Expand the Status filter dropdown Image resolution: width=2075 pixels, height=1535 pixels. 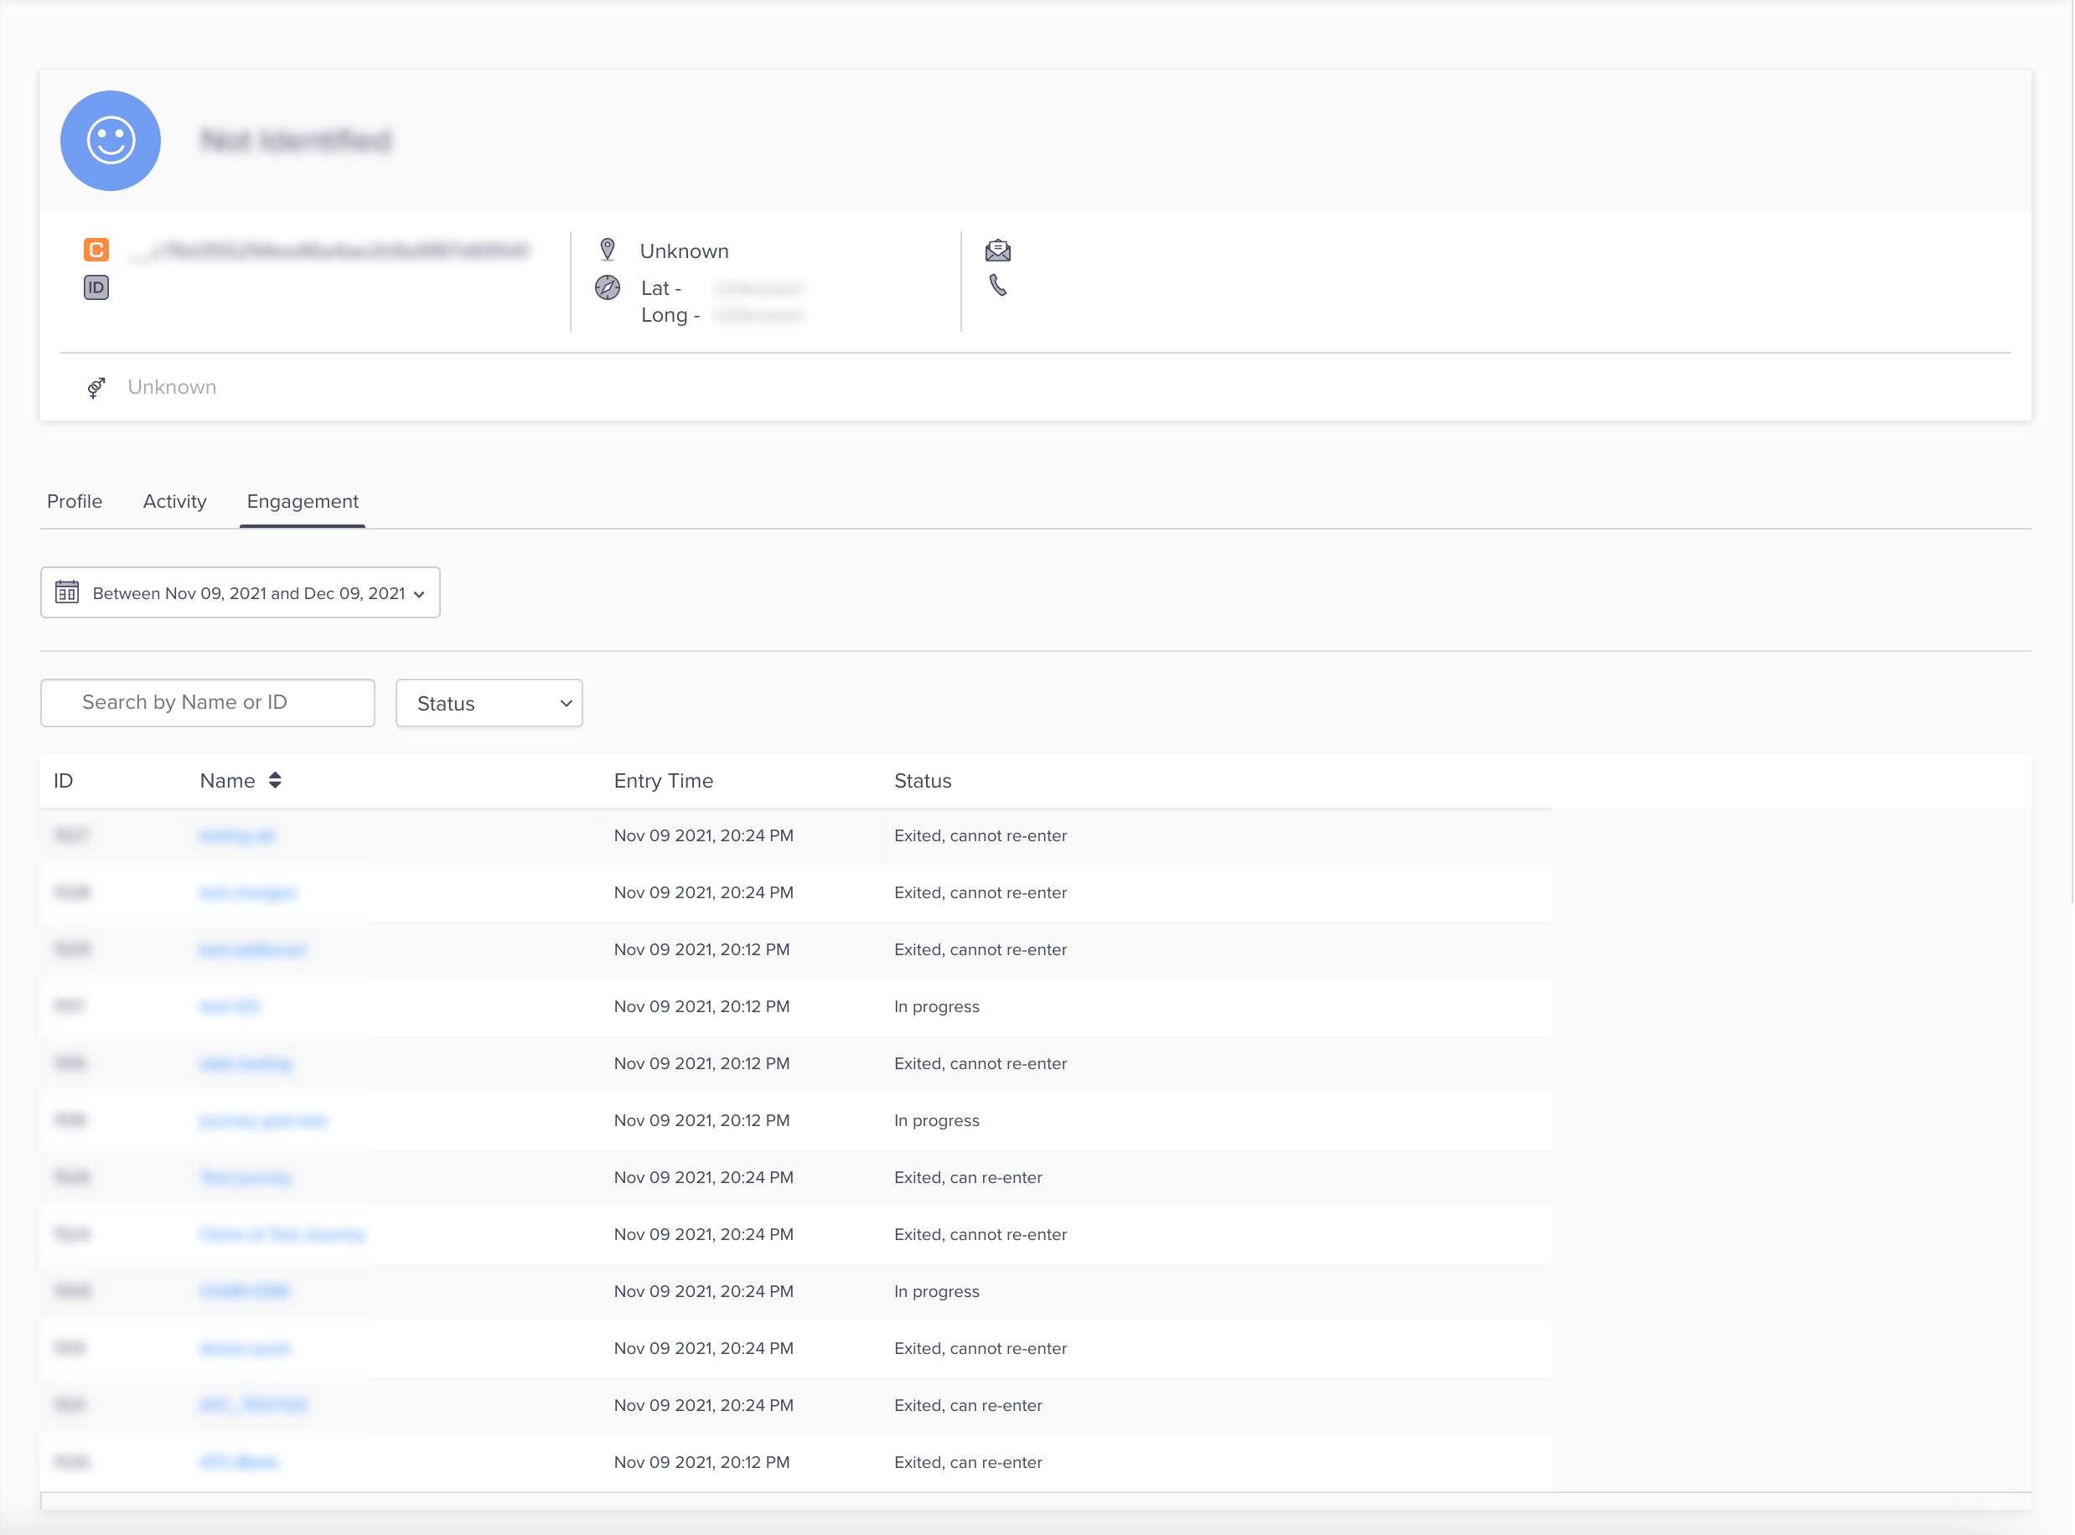click(489, 703)
